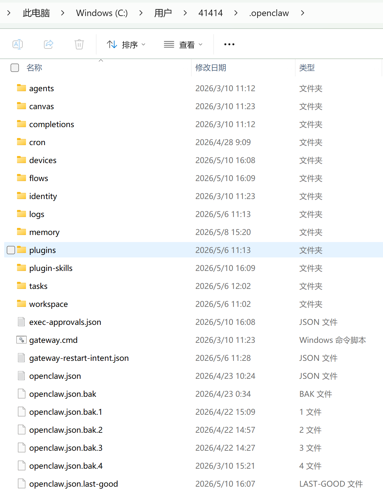Go to Windows (C:) in breadcrumb

coord(102,13)
